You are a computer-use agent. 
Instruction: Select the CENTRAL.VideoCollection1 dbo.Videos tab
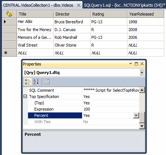[x=38, y=5]
